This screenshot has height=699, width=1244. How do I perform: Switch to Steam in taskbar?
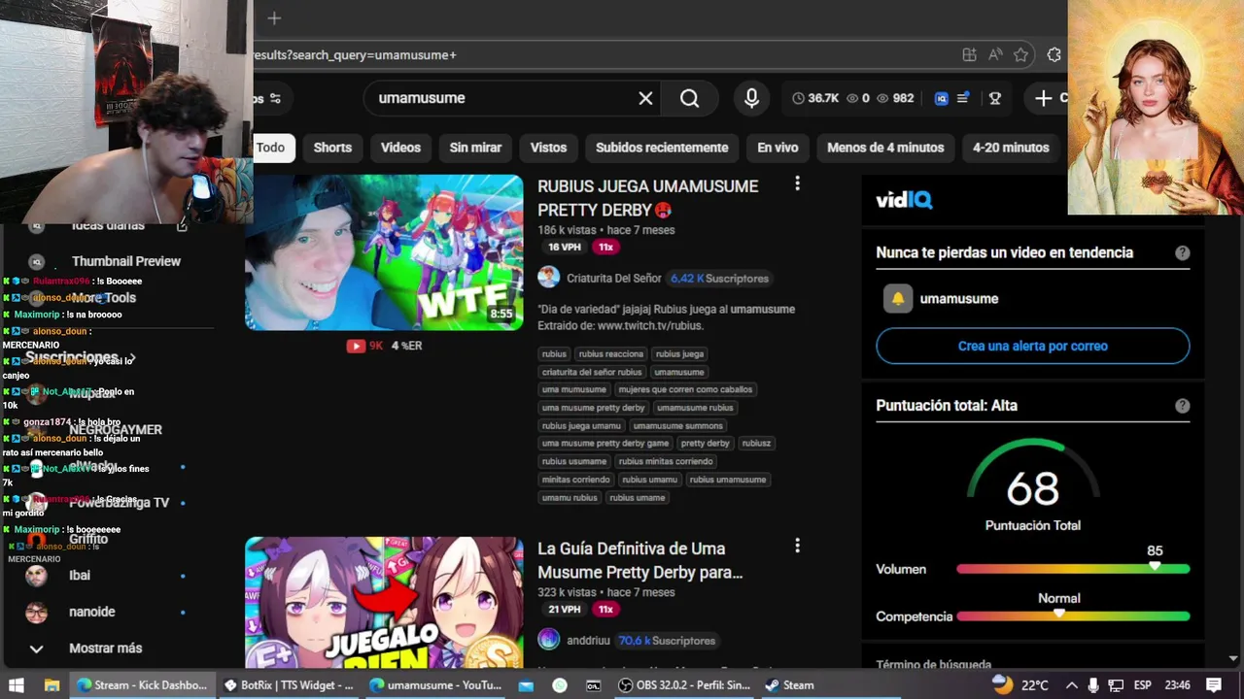coord(789,685)
